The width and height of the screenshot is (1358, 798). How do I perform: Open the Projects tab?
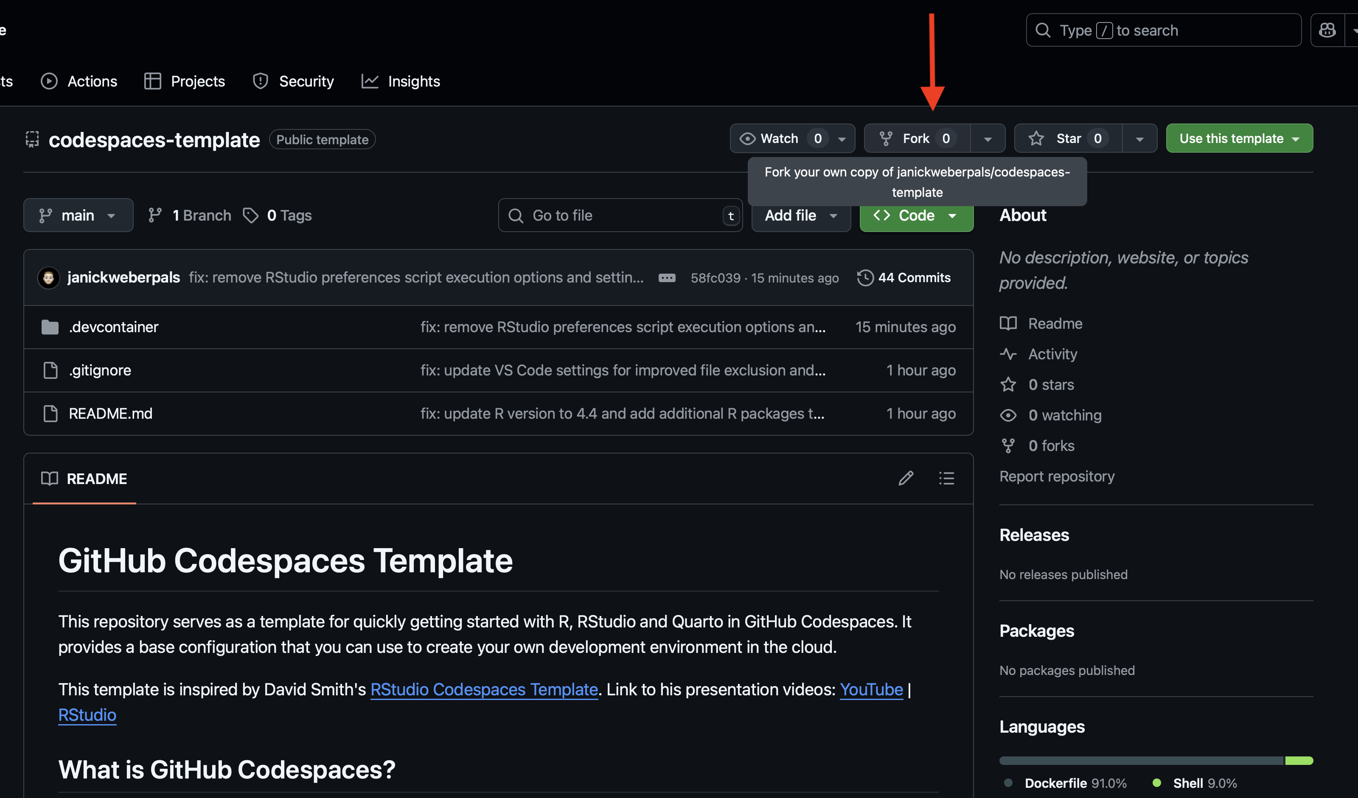point(185,81)
